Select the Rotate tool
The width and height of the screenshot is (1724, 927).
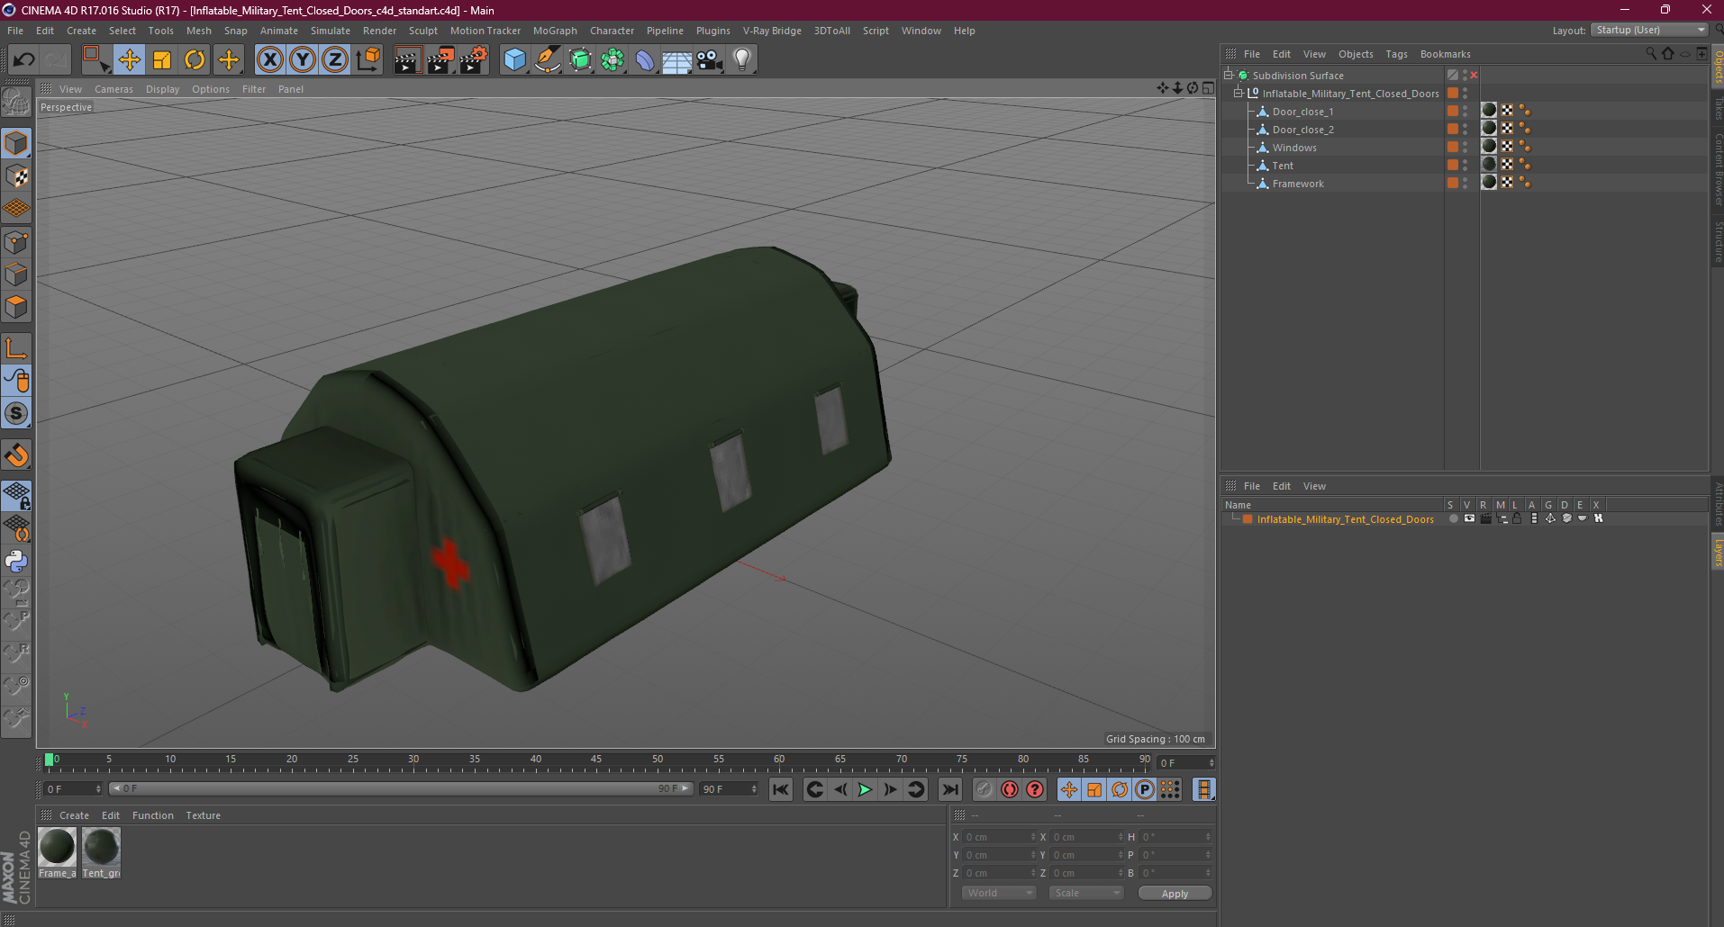(x=195, y=60)
